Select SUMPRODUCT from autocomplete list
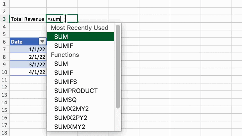Screen dimensions: 242x136 (x=76, y=91)
